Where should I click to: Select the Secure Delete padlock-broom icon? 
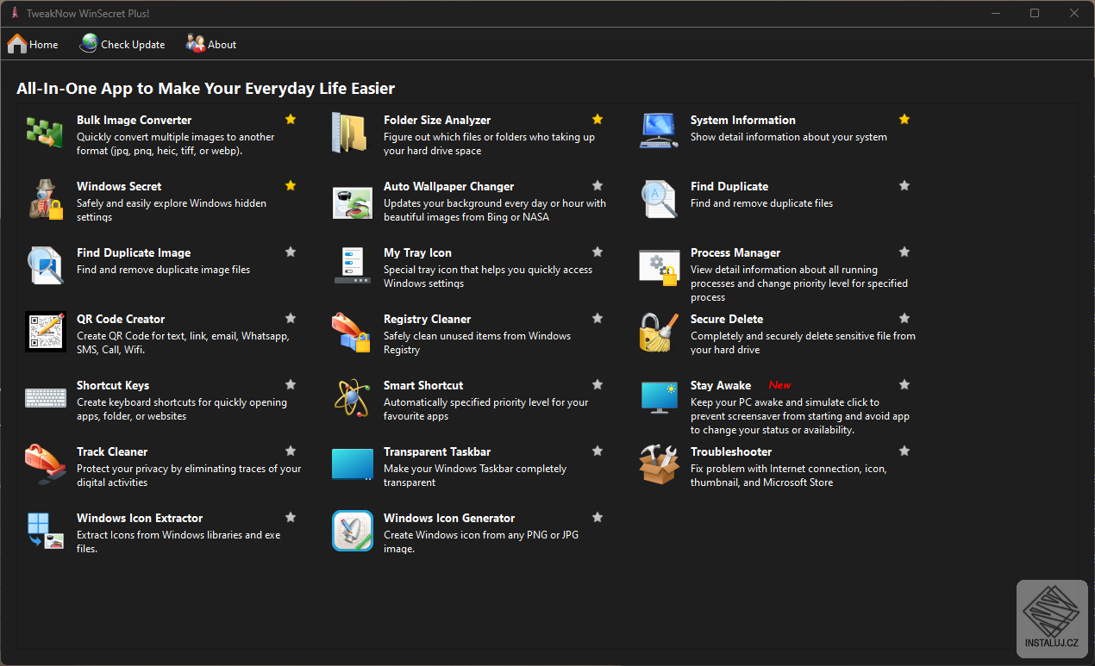coord(659,333)
